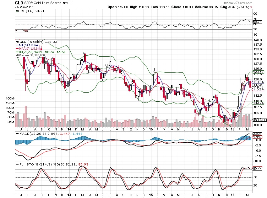The height and width of the screenshot is (198, 267).
Task: Click the RSI(14) 58.71 panel label
Action: (x=28, y=11)
